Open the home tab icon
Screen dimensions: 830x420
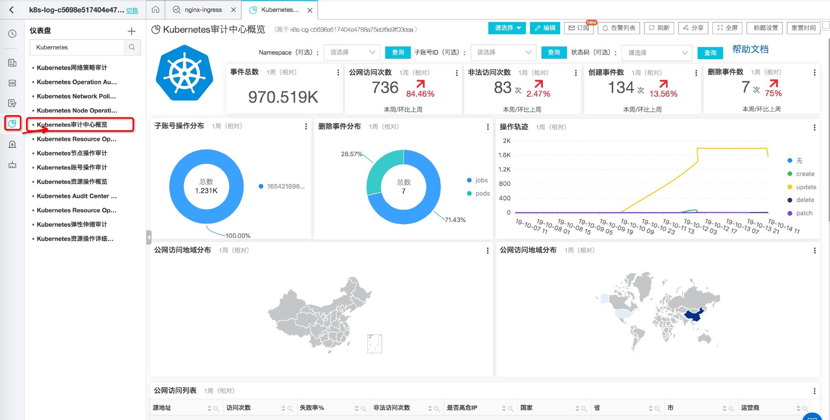coord(155,10)
